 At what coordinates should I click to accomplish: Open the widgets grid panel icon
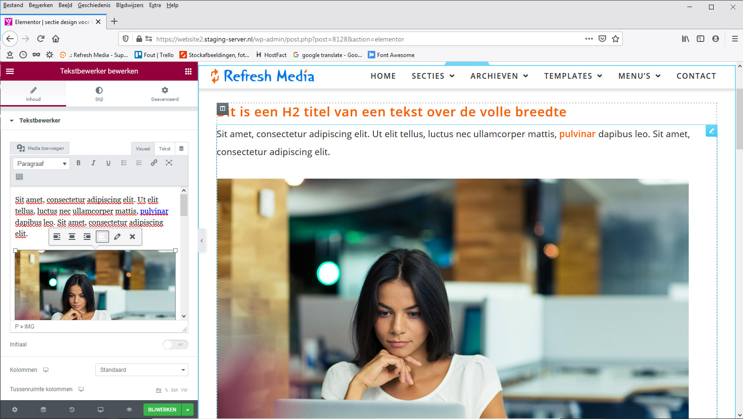point(188,71)
